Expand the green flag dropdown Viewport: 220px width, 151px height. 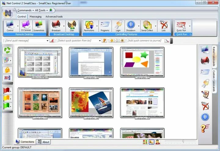[11, 106]
